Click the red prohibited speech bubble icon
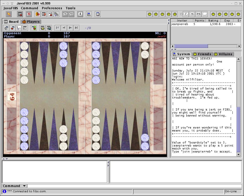244x196 pixels. coord(29,14)
